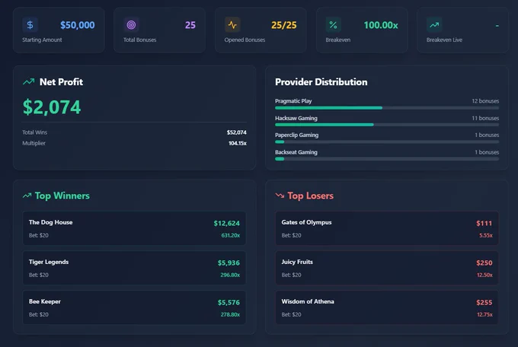This screenshot has width=518, height=347.
Task: Click the Total Bonuses value 25
Action: point(190,25)
